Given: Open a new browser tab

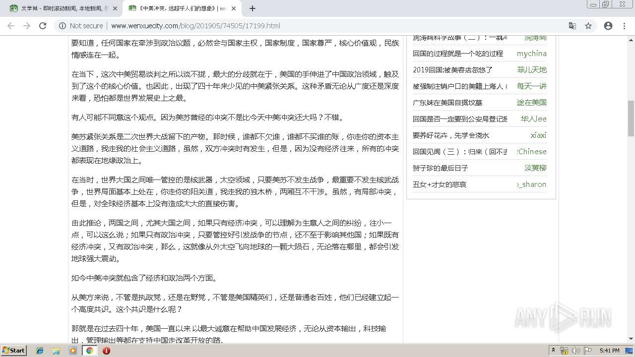Looking at the screenshot, I should click(x=252, y=8).
